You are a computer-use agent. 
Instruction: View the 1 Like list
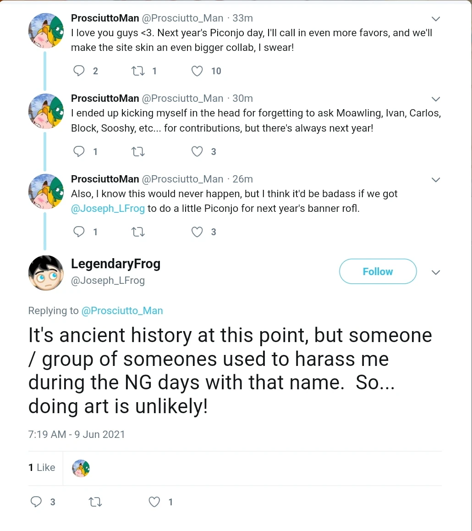pos(42,467)
